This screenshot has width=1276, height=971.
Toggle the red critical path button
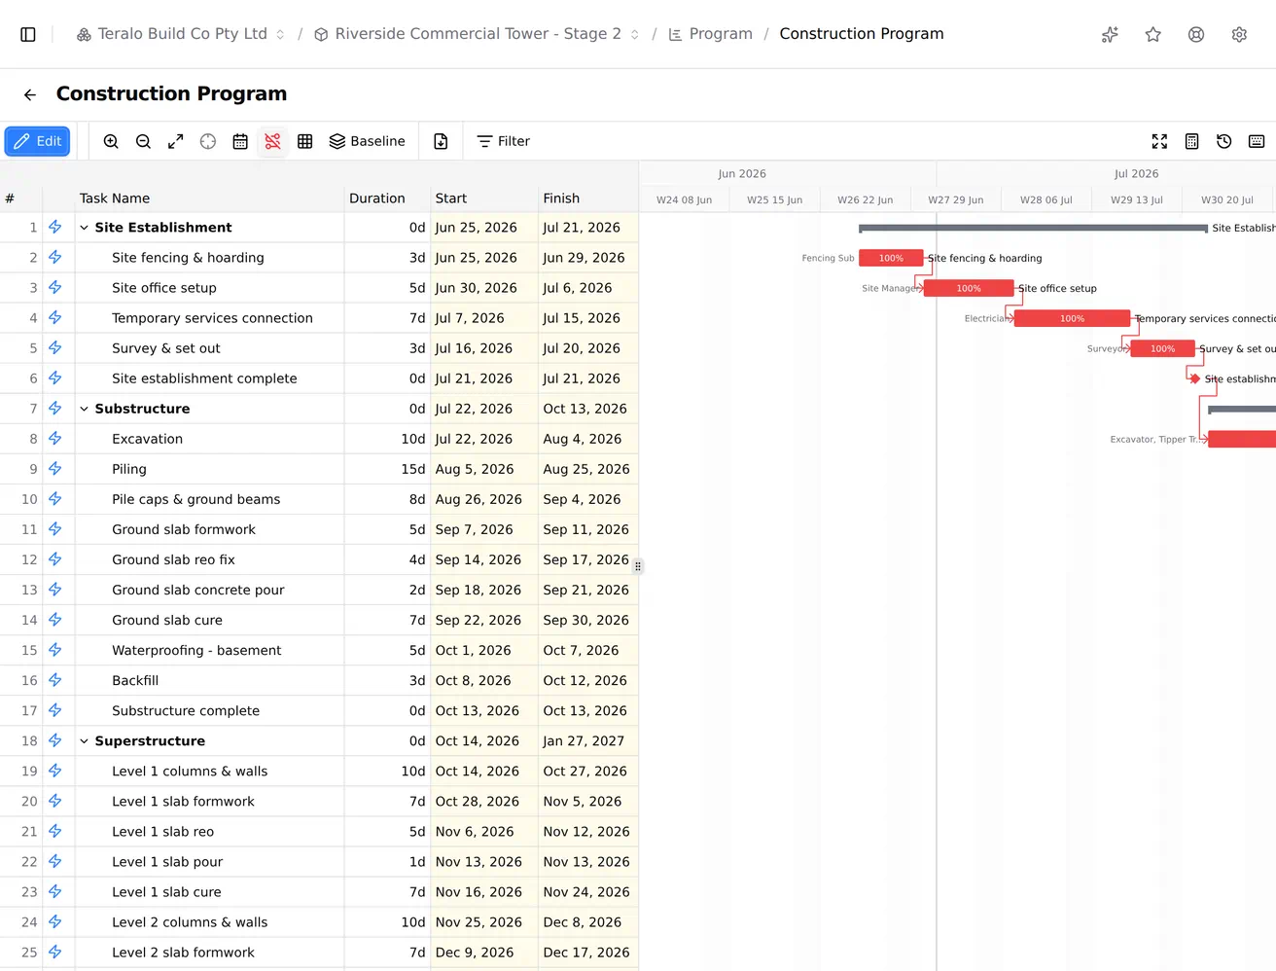coord(272,141)
